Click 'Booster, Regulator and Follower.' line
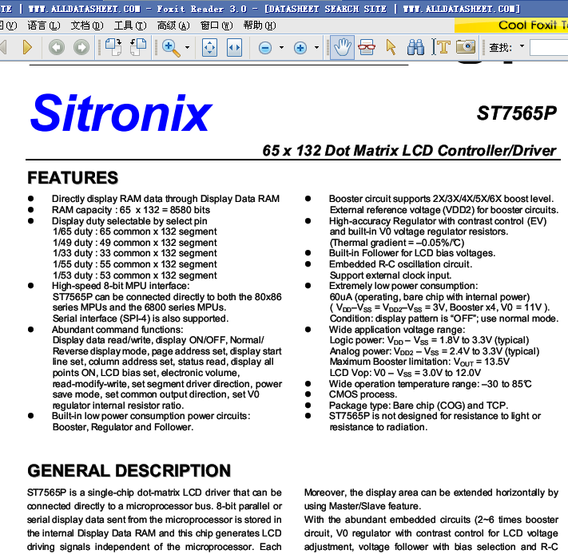The image size is (568, 554). (123, 427)
